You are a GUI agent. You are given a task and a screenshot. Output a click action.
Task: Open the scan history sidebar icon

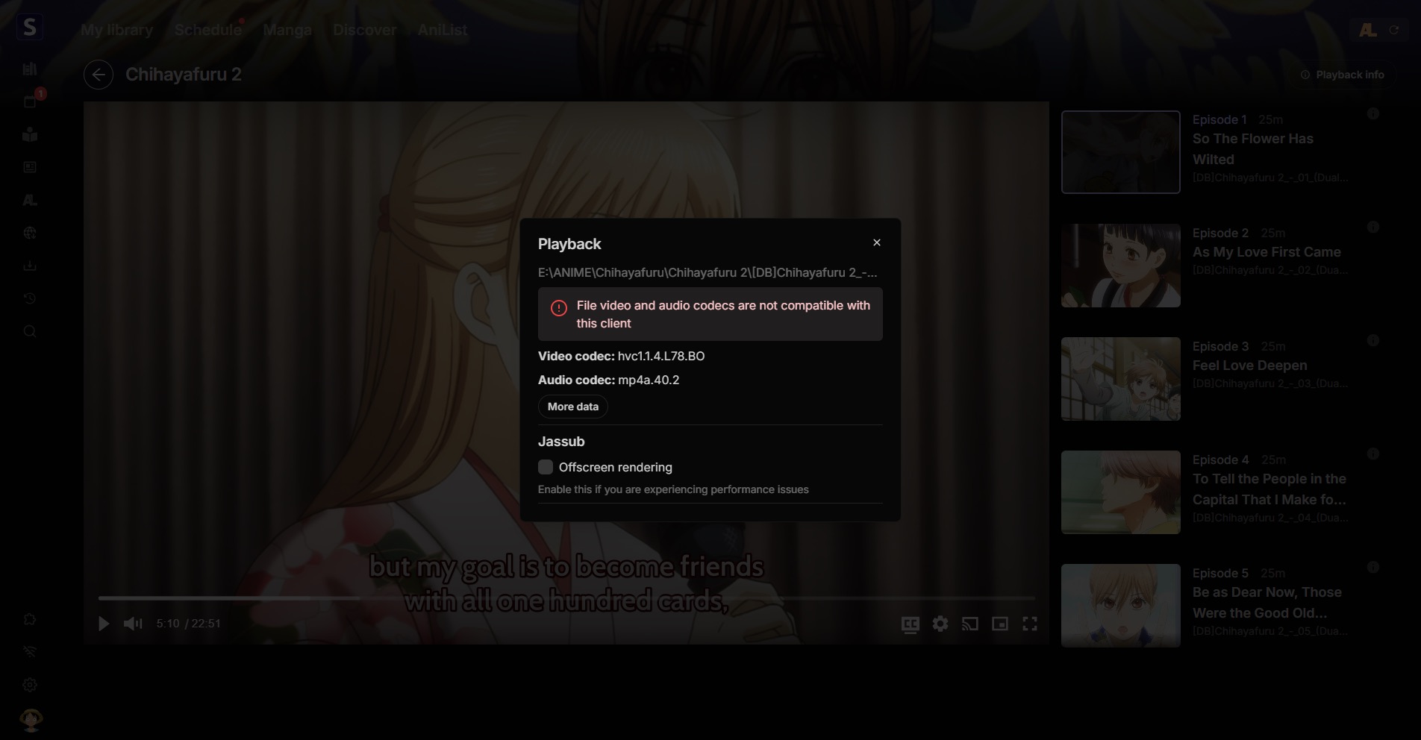click(x=30, y=298)
